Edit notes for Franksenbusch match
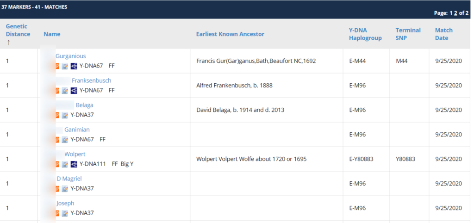Screen dimensions: 474x223 point(65,90)
